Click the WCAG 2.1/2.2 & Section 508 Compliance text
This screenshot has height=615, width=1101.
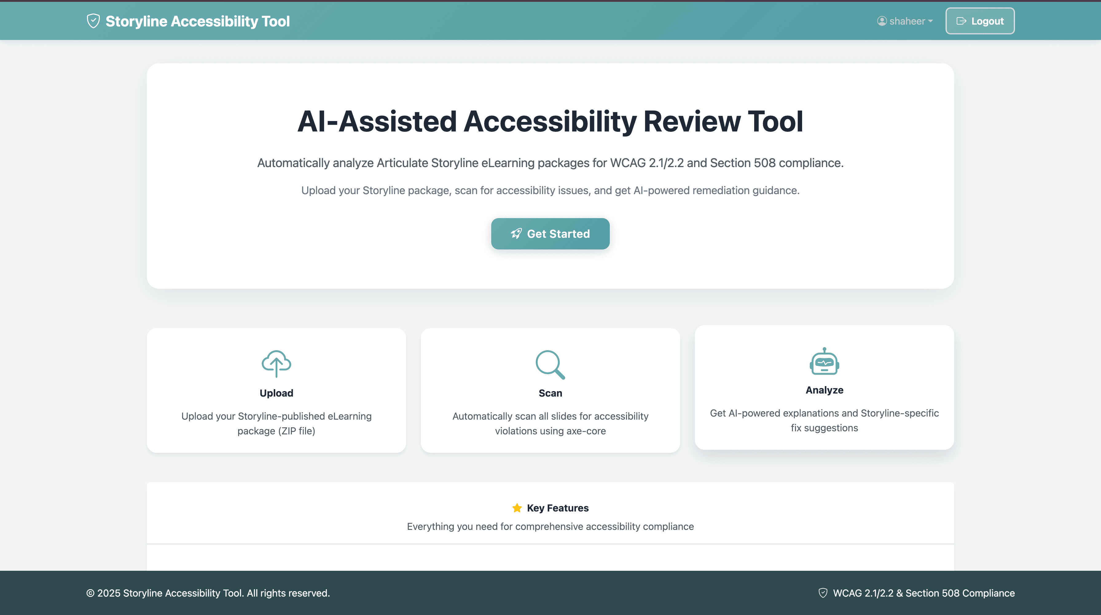924,593
